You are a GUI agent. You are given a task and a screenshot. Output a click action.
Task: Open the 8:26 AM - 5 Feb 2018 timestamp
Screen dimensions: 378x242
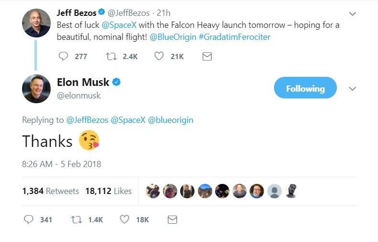coord(62,164)
